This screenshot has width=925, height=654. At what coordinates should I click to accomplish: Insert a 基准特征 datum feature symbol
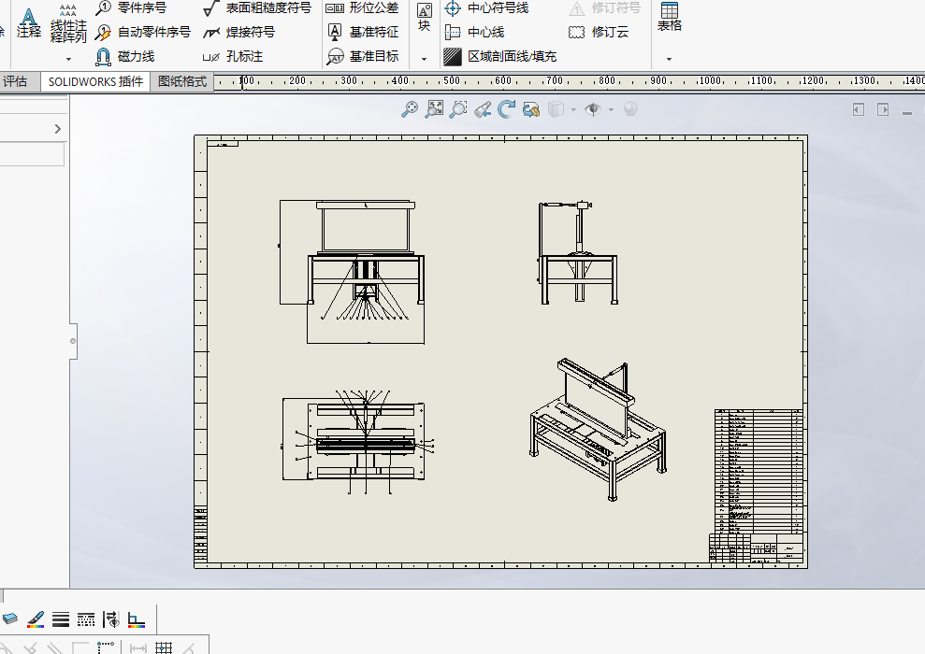[x=362, y=32]
